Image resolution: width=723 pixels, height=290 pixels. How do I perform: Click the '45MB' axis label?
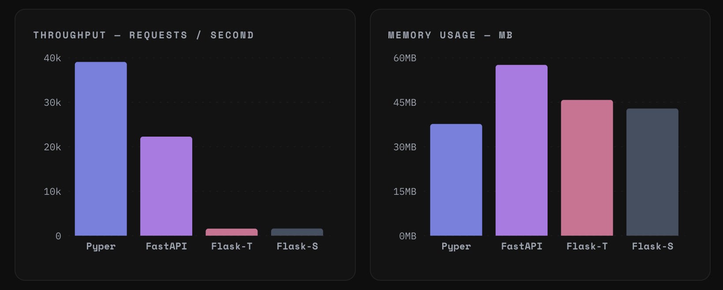click(405, 103)
